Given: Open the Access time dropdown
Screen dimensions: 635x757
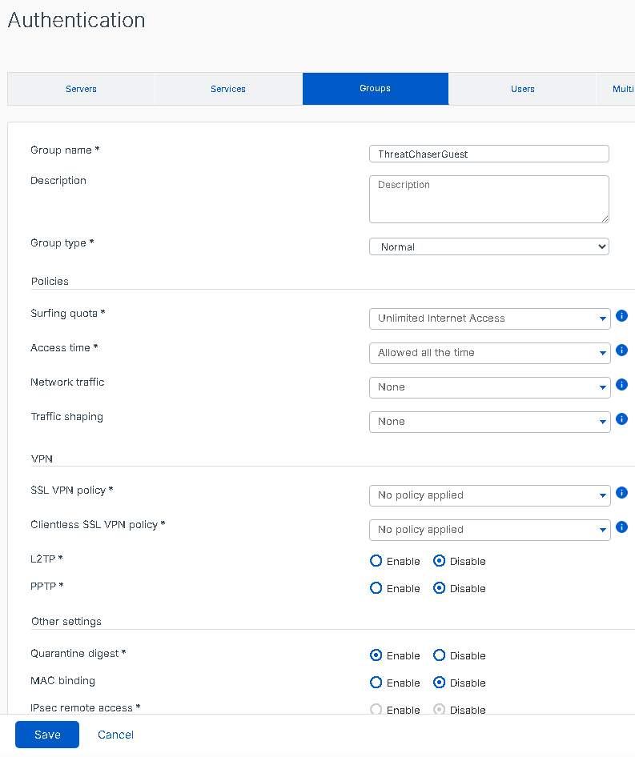Looking at the screenshot, I should click(488, 353).
